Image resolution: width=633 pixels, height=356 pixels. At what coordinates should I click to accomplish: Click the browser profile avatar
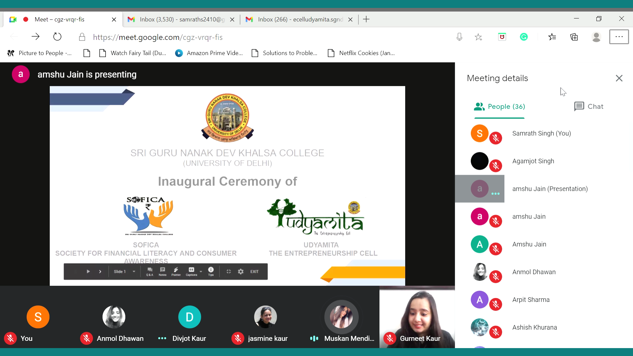tap(596, 37)
